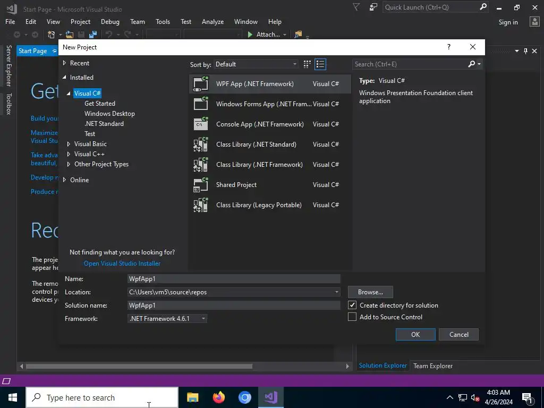Image resolution: width=544 pixels, height=408 pixels.
Task: Open the Action Center notification icon
Action: point(527,397)
